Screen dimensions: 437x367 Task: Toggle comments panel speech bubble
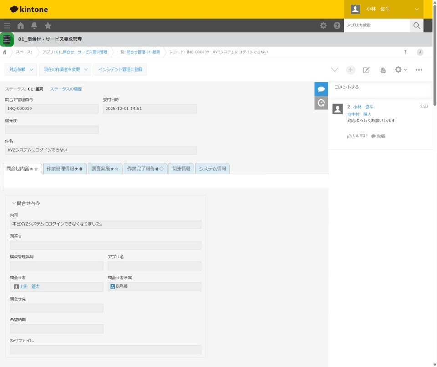tap(321, 89)
